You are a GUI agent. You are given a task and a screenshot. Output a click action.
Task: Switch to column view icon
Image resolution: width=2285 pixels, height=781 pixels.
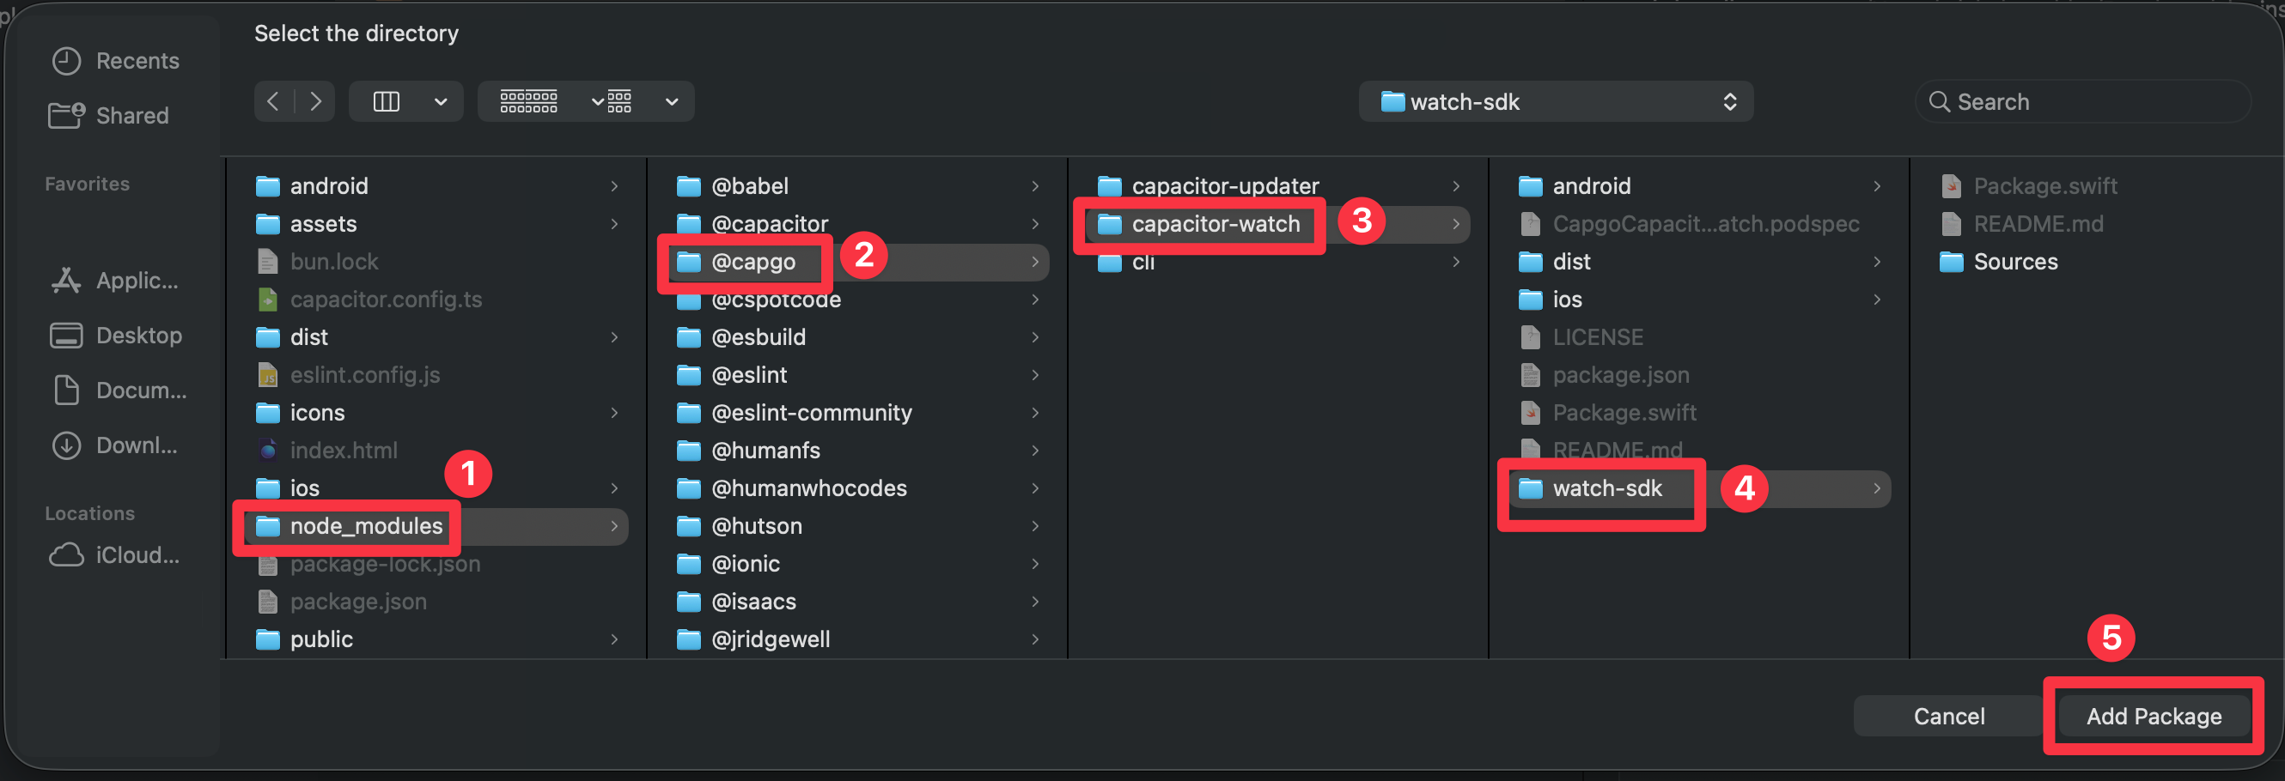click(386, 102)
